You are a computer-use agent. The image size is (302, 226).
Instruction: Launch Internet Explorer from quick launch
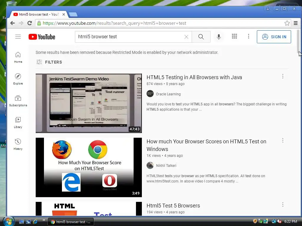pyautogui.click(x=35, y=222)
